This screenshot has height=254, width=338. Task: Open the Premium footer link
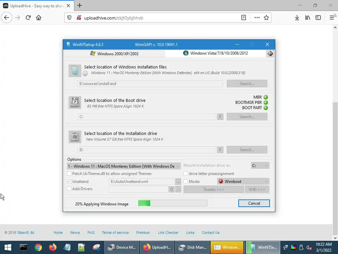(143, 233)
